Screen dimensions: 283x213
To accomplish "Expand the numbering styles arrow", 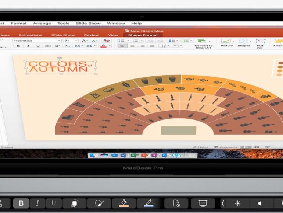I will point(141,41).
